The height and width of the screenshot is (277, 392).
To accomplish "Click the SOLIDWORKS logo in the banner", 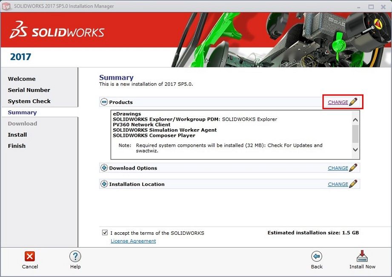I will click(57, 32).
